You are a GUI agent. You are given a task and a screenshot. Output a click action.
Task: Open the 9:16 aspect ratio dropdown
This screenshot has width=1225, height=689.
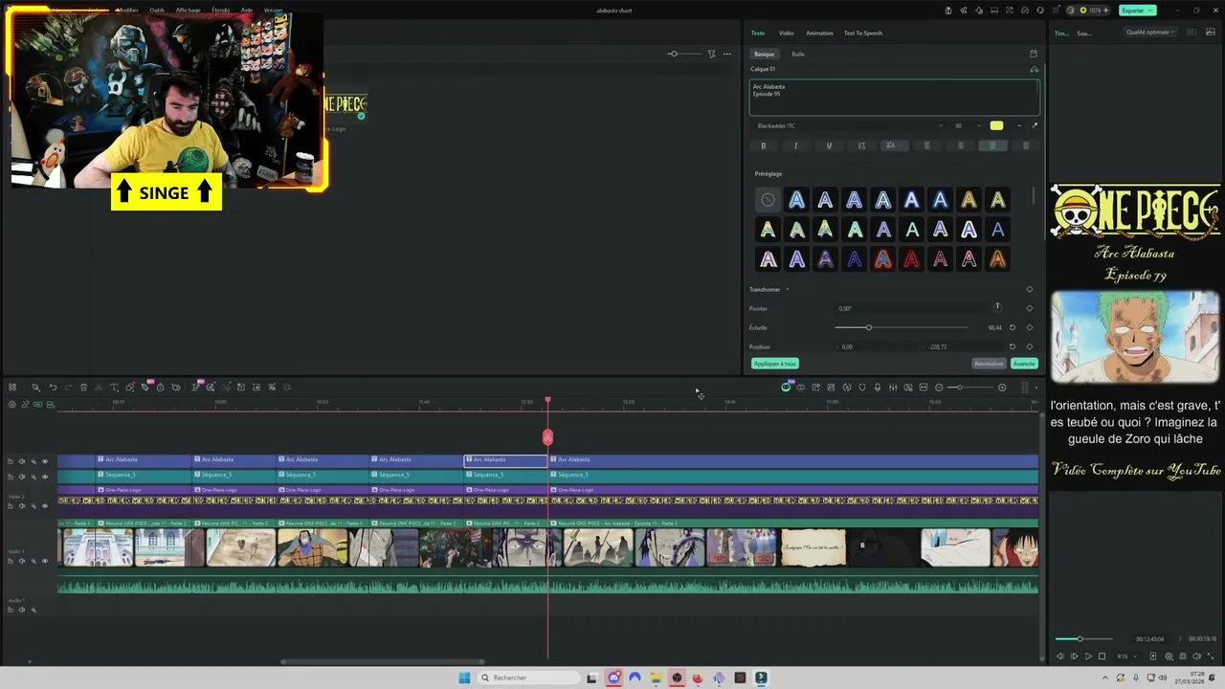click(1126, 656)
